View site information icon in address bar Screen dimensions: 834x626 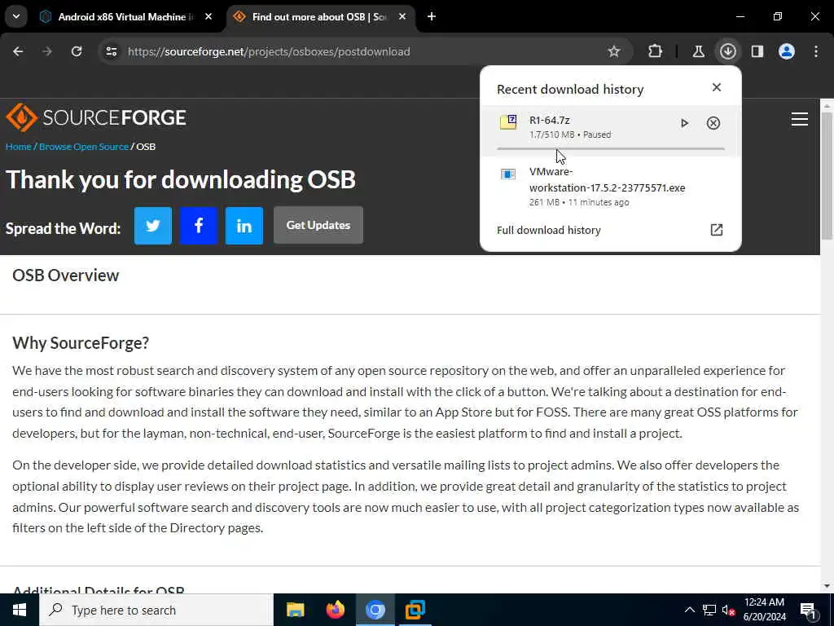(111, 51)
